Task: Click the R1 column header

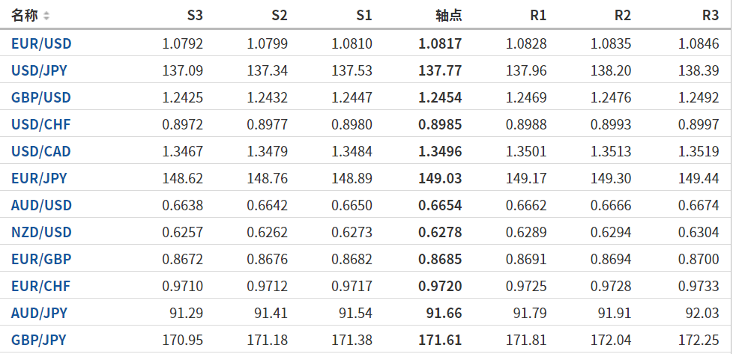Action: click(537, 15)
